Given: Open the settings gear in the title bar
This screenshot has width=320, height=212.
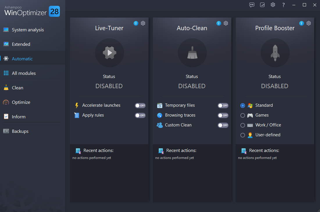Looking at the screenshot, I should click(273, 5).
